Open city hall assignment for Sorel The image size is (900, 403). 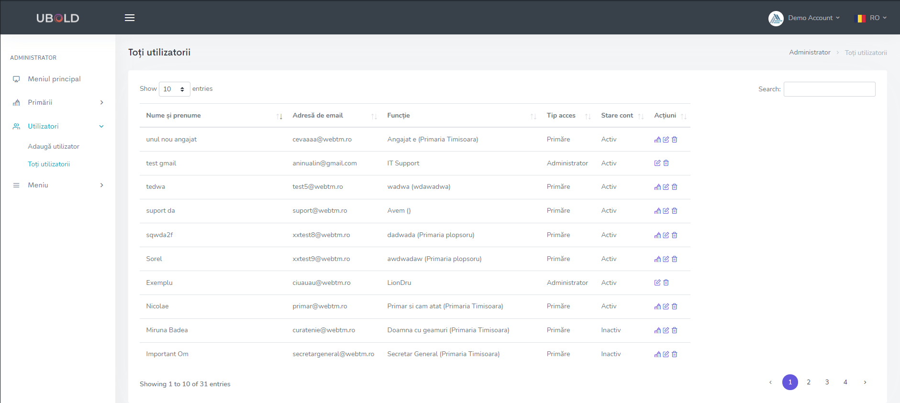click(657, 259)
